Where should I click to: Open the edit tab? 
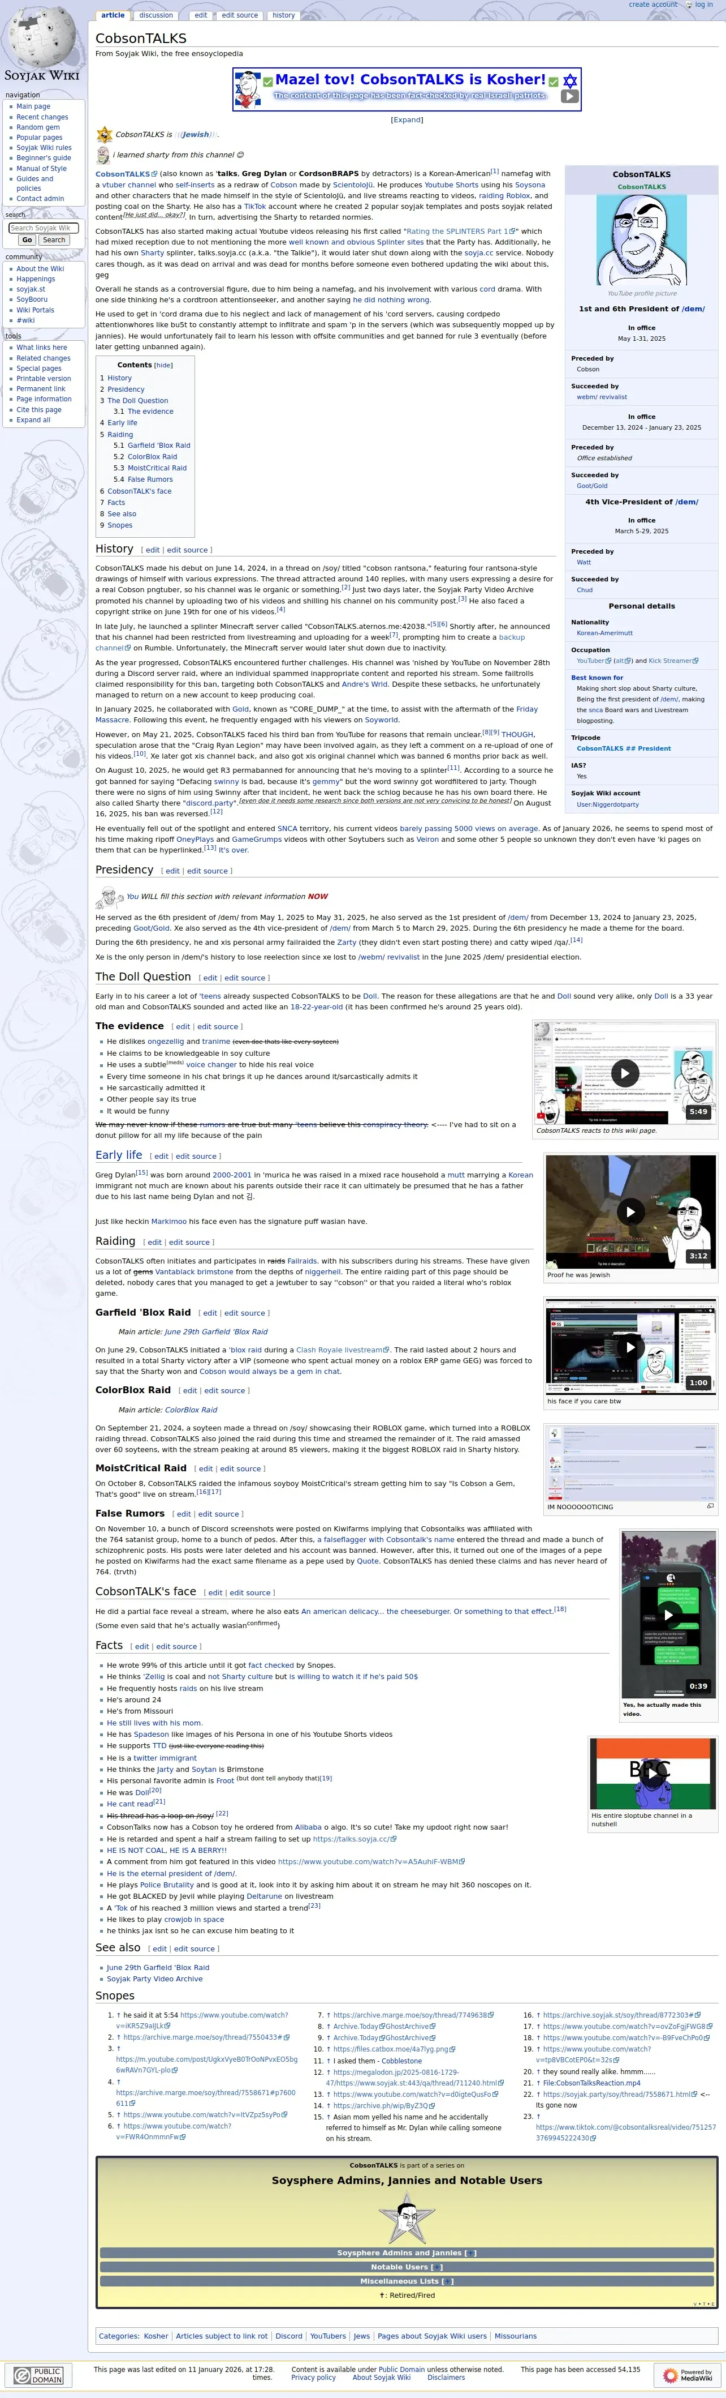click(201, 15)
